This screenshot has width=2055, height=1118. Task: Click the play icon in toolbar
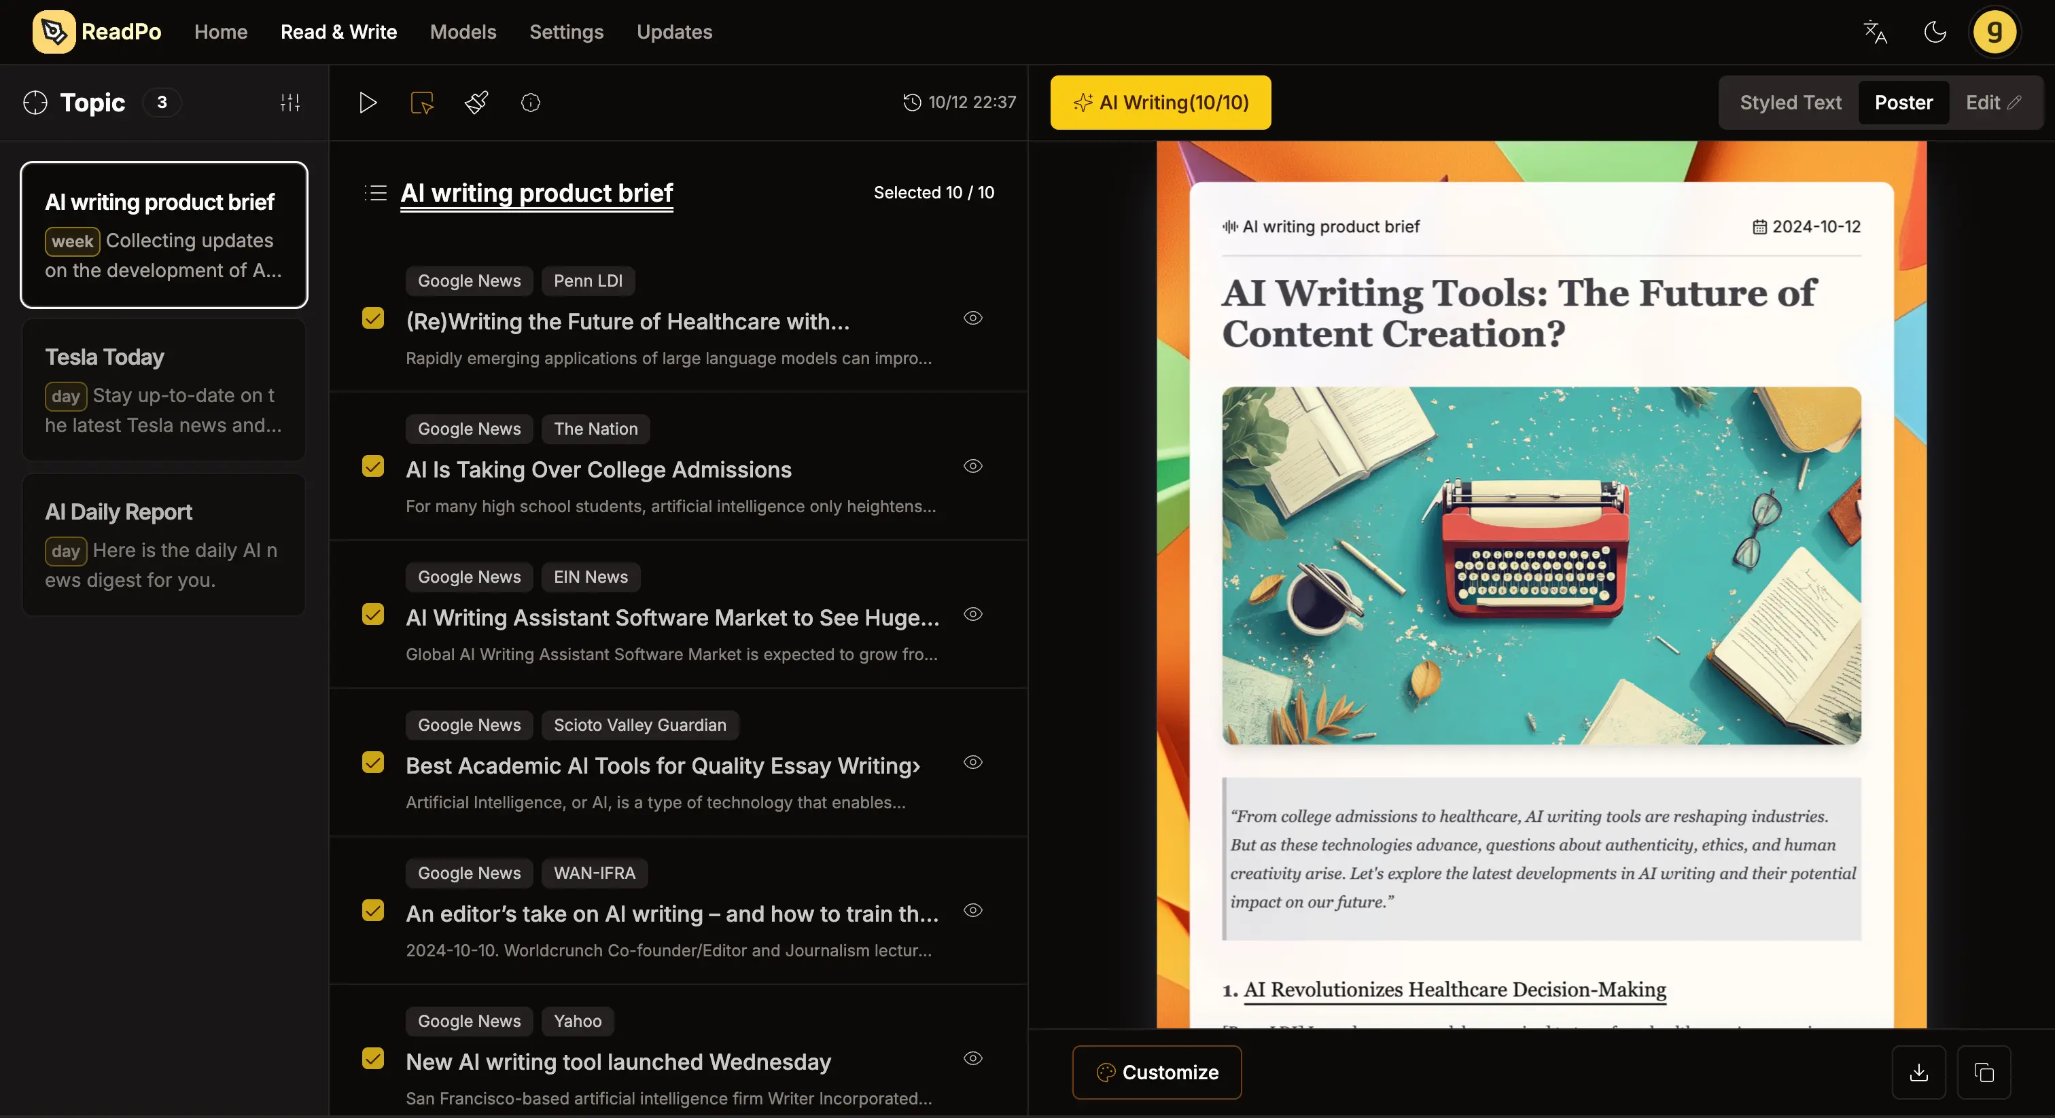coord(367,102)
